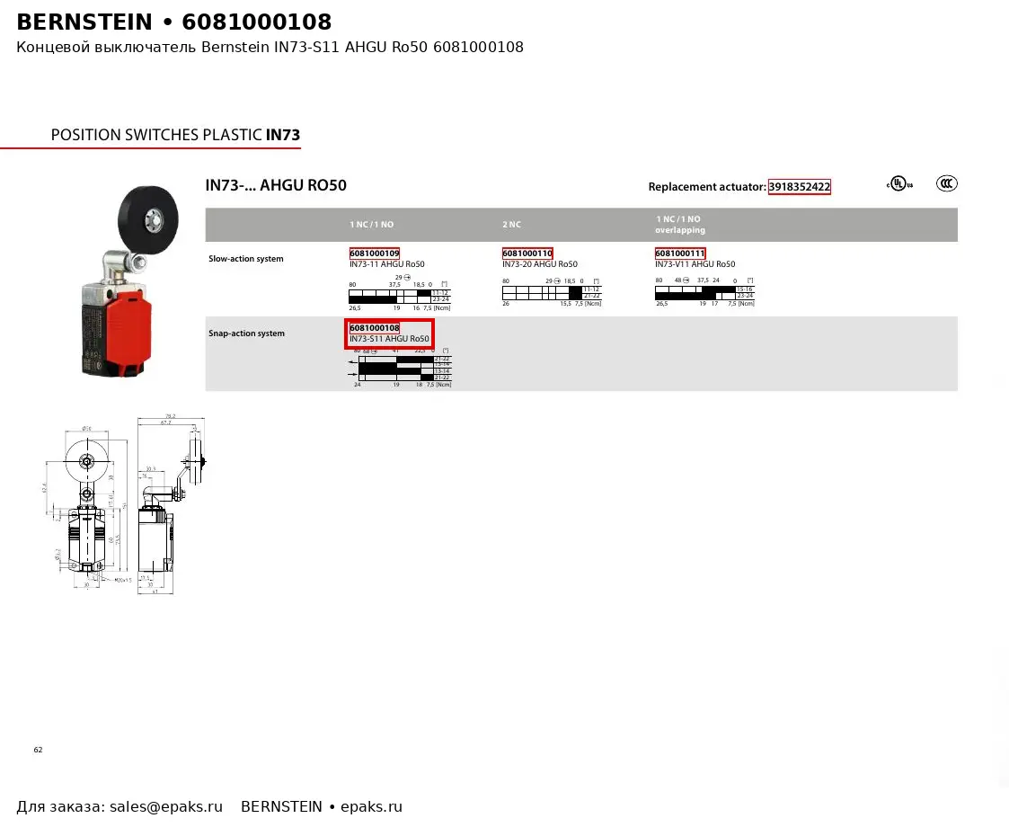Click the POSITION SWITCHES PLASTIC IN73 heading
The width and height of the screenshot is (1009, 827).
(x=175, y=135)
